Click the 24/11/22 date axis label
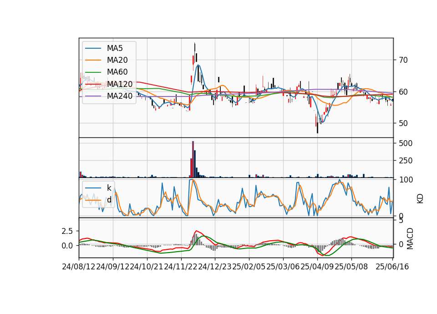The image size is (437, 314). (181, 267)
